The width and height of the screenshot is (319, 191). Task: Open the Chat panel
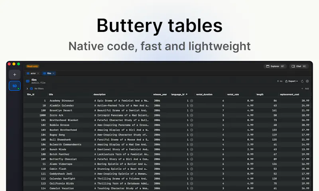pyautogui.click(x=299, y=66)
